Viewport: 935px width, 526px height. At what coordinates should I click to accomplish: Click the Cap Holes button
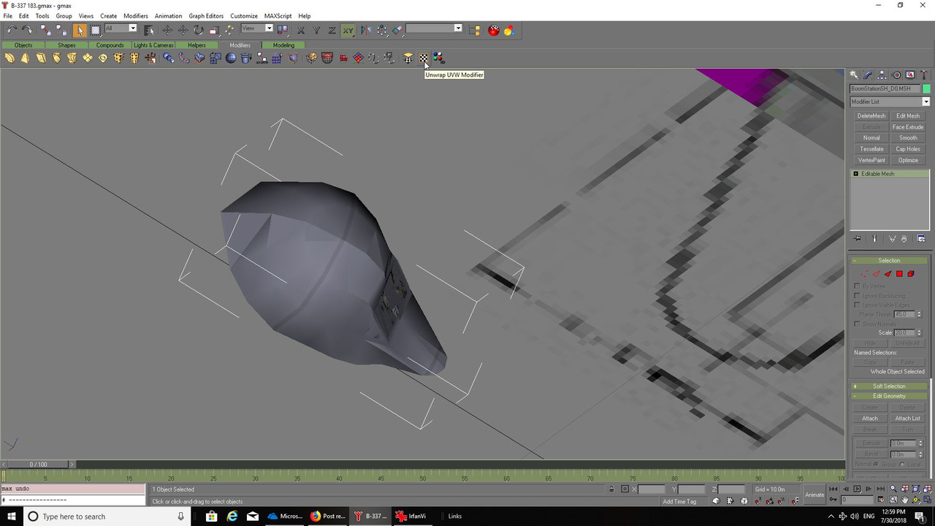tap(908, 149)
